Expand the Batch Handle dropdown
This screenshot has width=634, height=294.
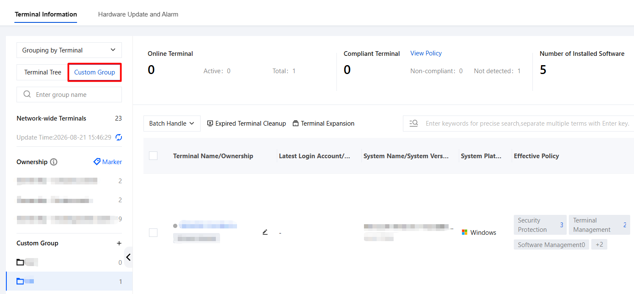click(x=172, y=124)
